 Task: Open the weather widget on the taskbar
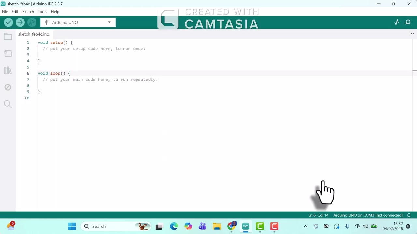tap(11, 226)
